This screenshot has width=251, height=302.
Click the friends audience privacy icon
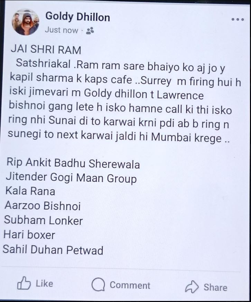tap(90, 31)
